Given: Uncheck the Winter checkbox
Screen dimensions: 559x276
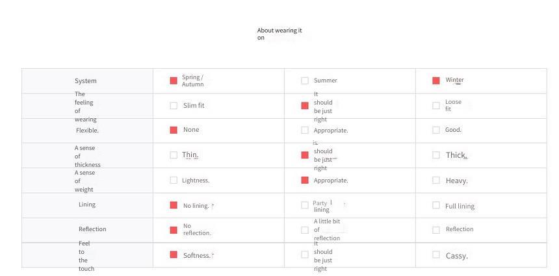Looking at the screenshot, I should click(x=436, y=81).
